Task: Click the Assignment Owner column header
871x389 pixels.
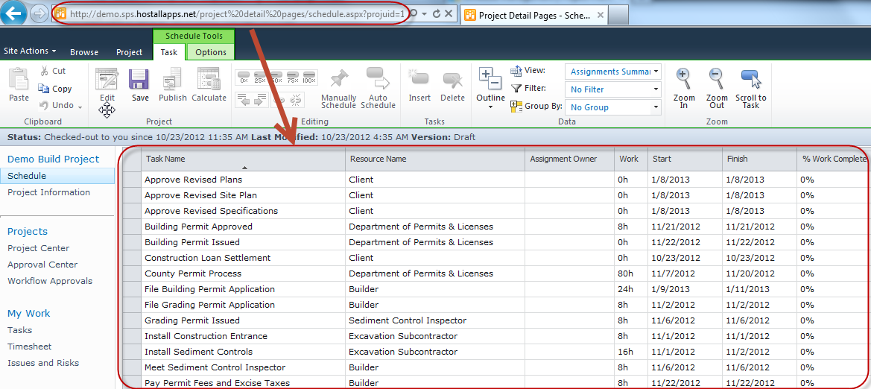Action: [569, 159]
